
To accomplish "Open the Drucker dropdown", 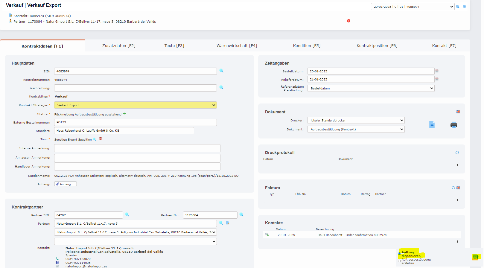I will 356,120.
